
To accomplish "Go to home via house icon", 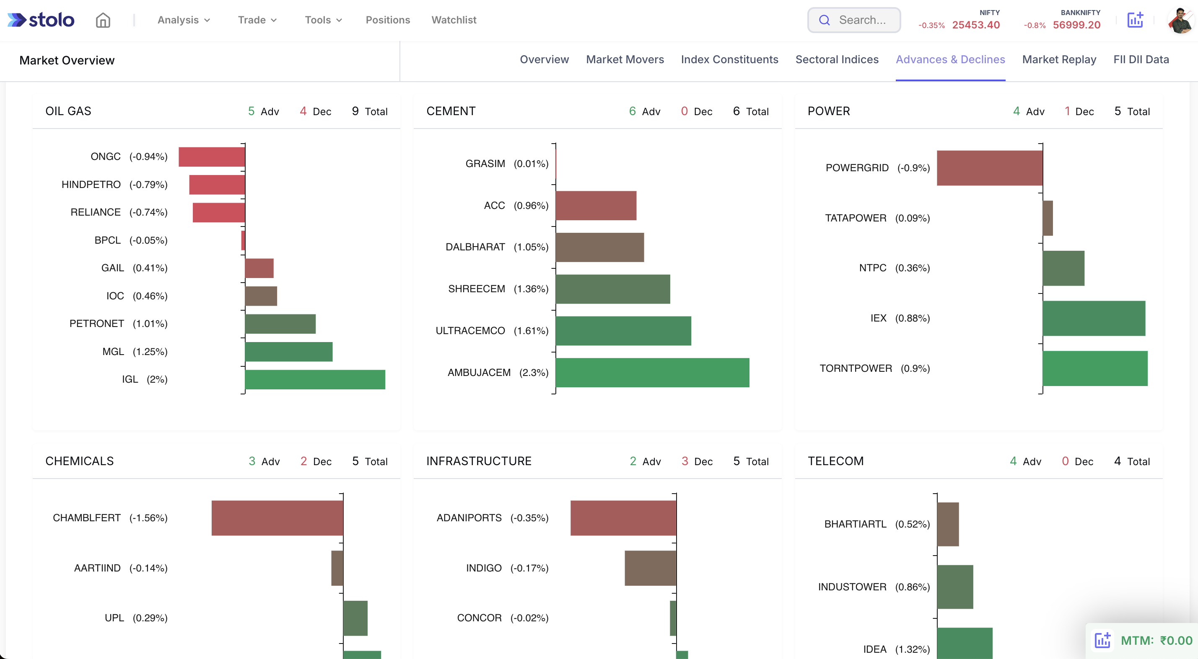I will tap(103, 20).
